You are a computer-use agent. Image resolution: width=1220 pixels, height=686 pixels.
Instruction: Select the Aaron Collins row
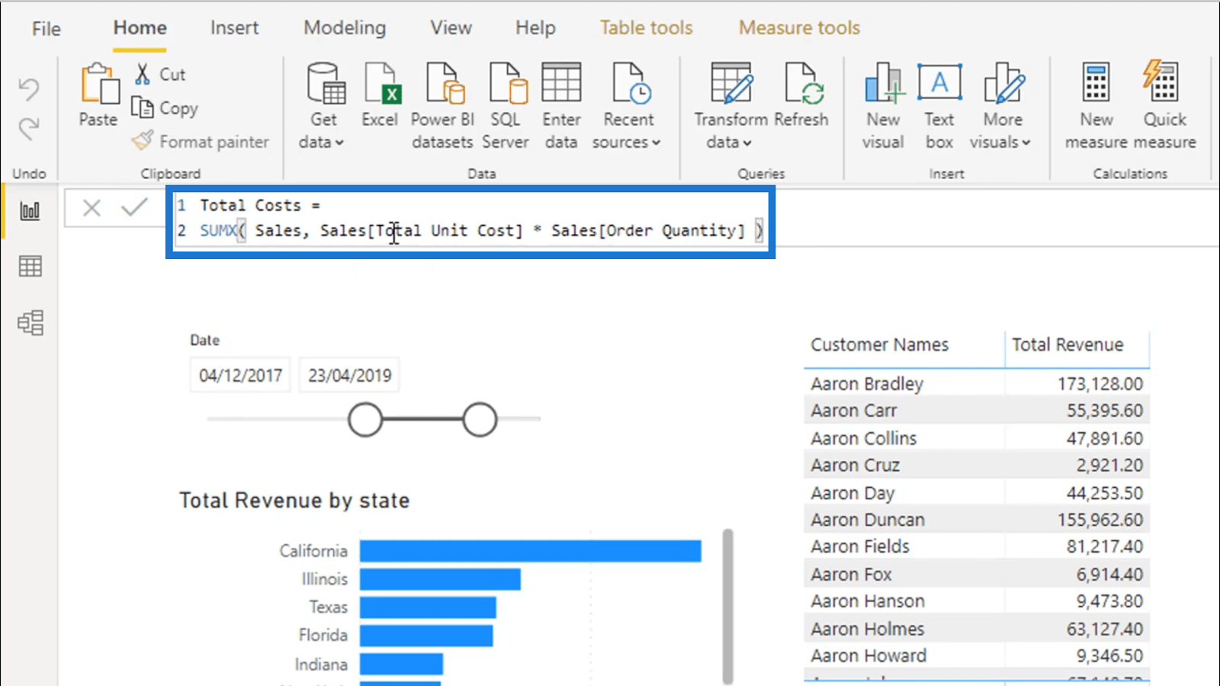click(x=977, y=438)
